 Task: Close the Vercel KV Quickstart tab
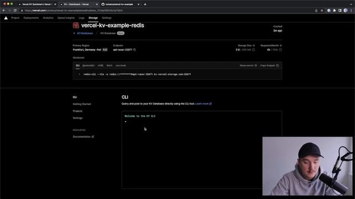click(x=55, y=4)
